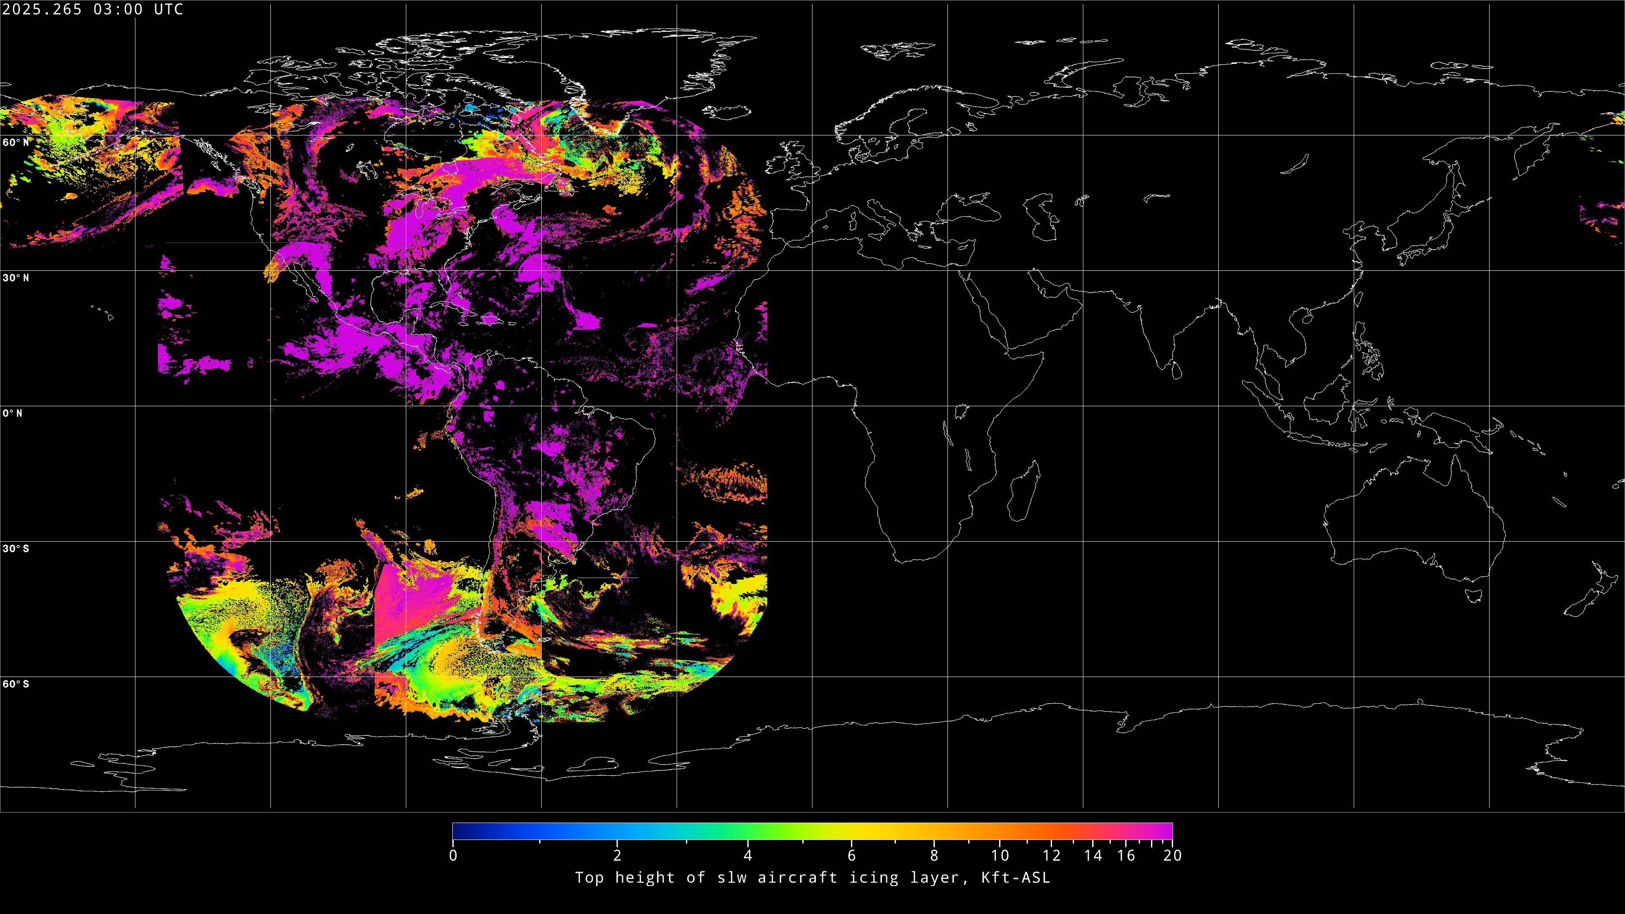The width and height of the screenshot is (1625, 914).
Task: Click the colorbar tick label 12
Action: coord(1052,856)
